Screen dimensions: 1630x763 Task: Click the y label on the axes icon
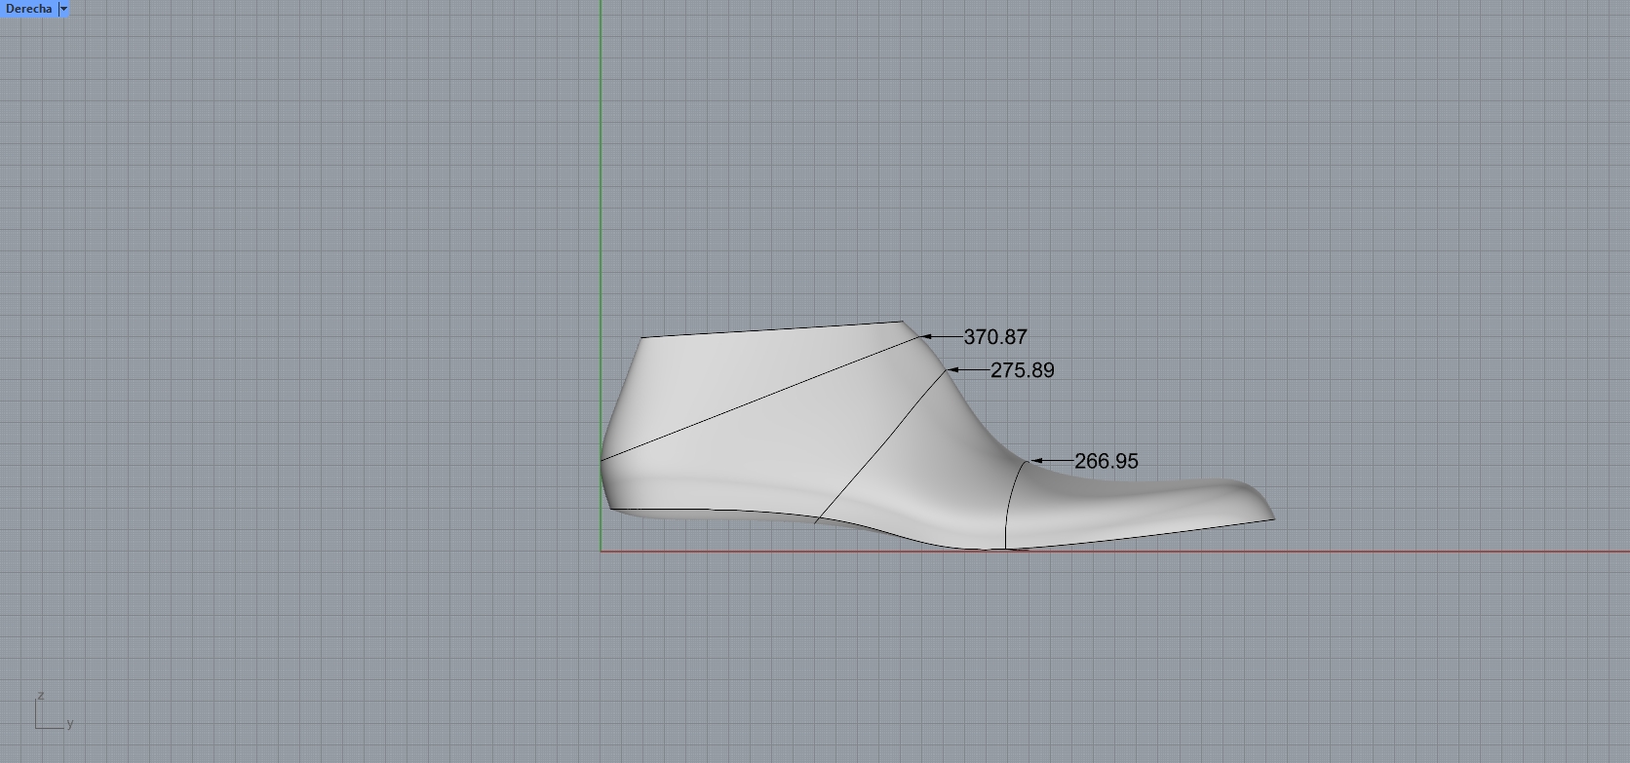(x=70, y=724)
